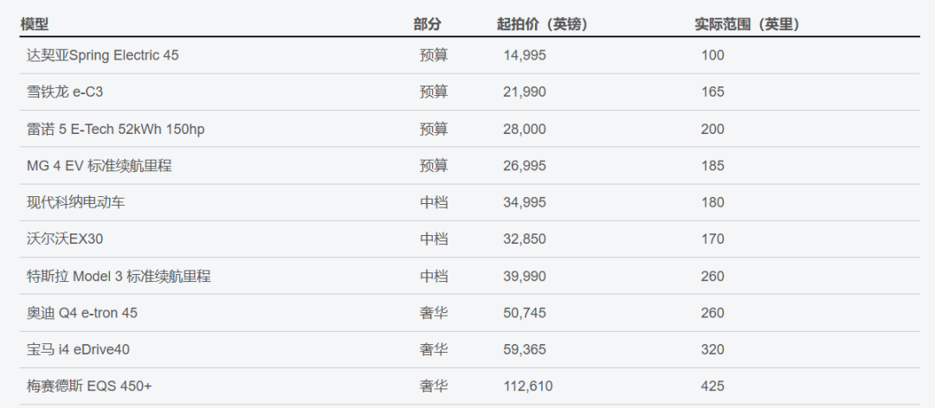Click the 起拍价（英镑） column header
This screenshot has height=408, width=935.
pyautogui.click(x=542, y=24)
